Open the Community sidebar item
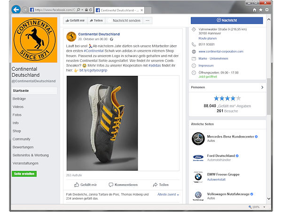 click(x=22, y=139)
